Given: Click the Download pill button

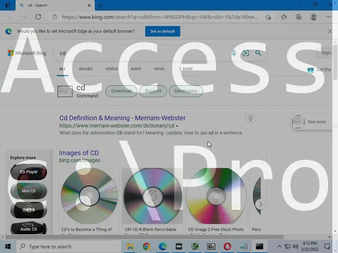Looking at the screenshot, I should pos(121,91).
